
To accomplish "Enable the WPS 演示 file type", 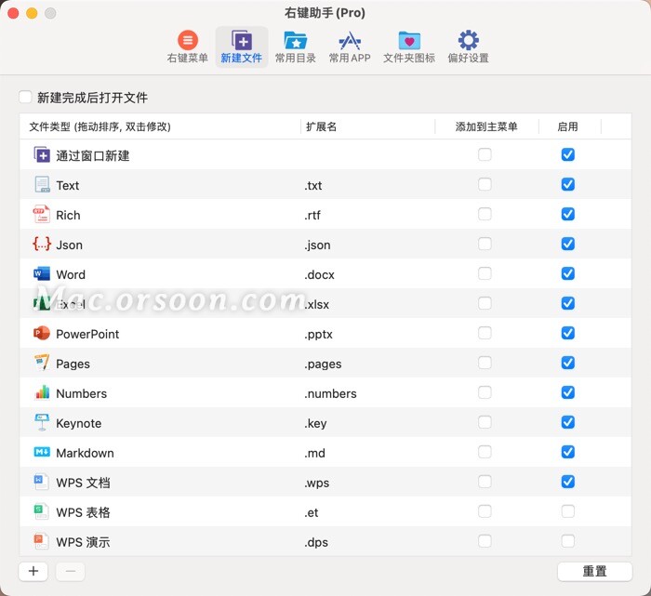I will [x=568, y=541].
